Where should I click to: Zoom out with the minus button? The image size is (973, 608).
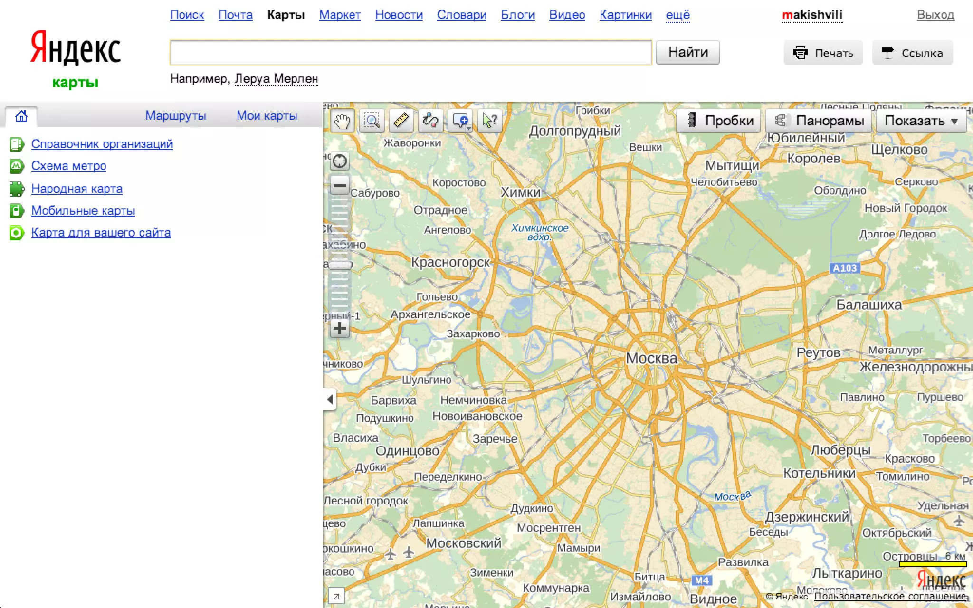(339, 185)
